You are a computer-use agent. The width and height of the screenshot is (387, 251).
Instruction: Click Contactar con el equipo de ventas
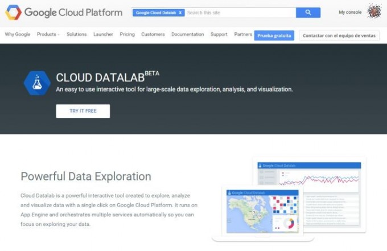point(339,35)
